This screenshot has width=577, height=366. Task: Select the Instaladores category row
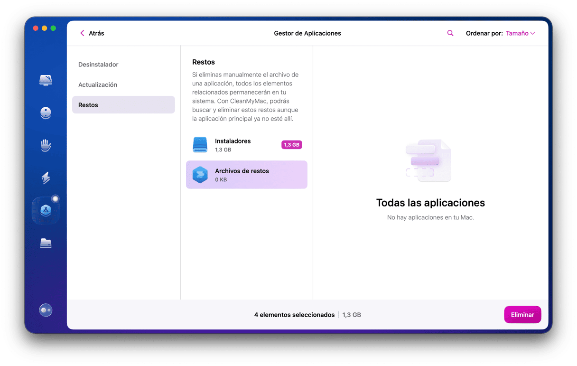tap(247, 145)
